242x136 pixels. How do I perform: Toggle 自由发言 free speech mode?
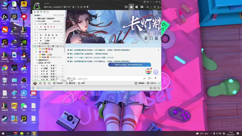click(x=58, y=83)
